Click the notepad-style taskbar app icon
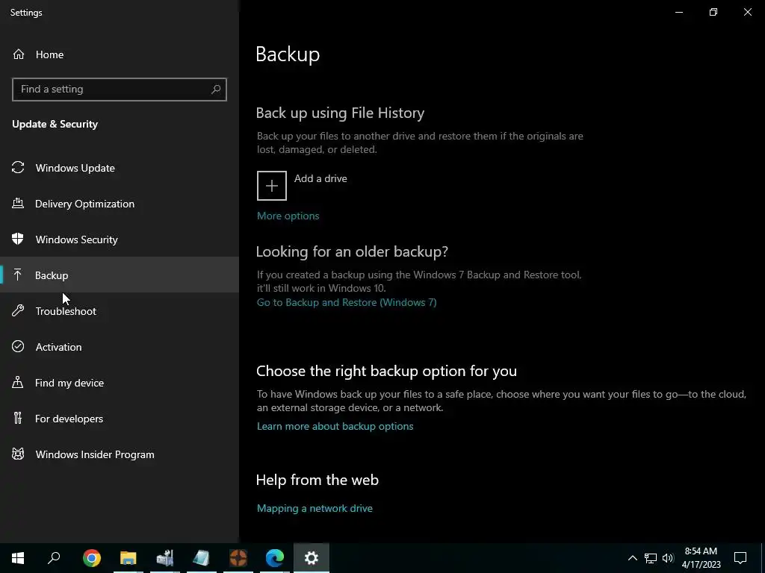Image resolution: width=765 pixels, height=573 pixels. pyautogui.click(x=202, y=558)
